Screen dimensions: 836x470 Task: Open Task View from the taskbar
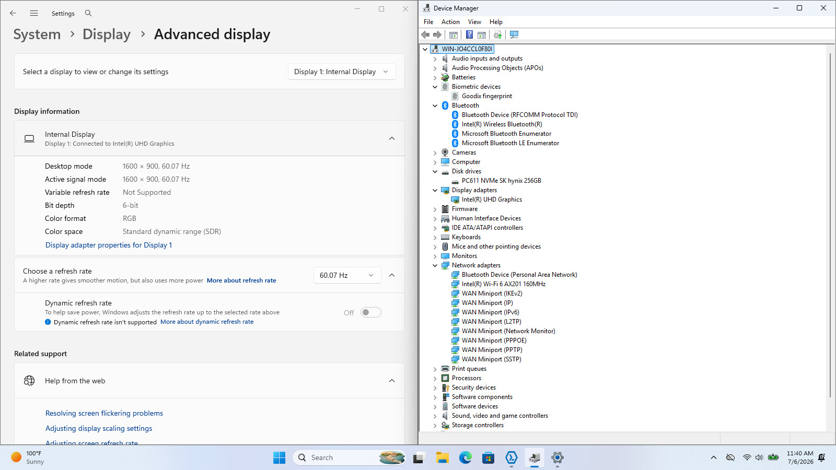tap(419, 458)
